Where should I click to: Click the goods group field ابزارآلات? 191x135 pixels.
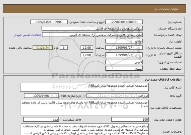click(117, 96)
